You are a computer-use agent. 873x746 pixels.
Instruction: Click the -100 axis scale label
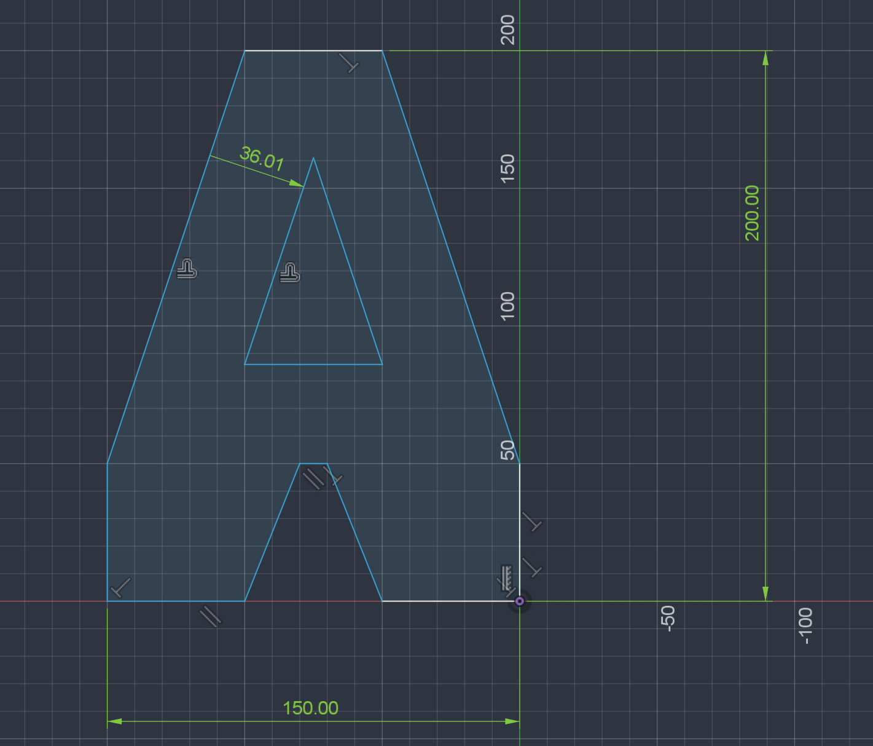tap(805, 625)
